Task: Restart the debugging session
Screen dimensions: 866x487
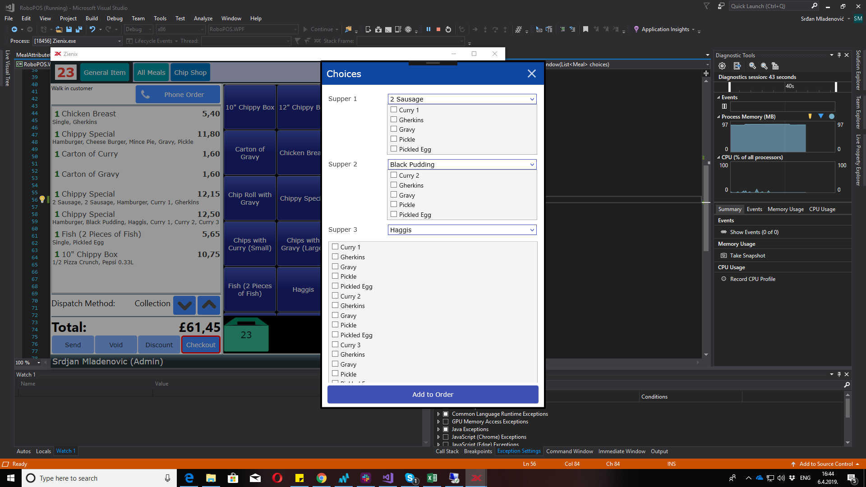Action: click(x=448, y=29)
